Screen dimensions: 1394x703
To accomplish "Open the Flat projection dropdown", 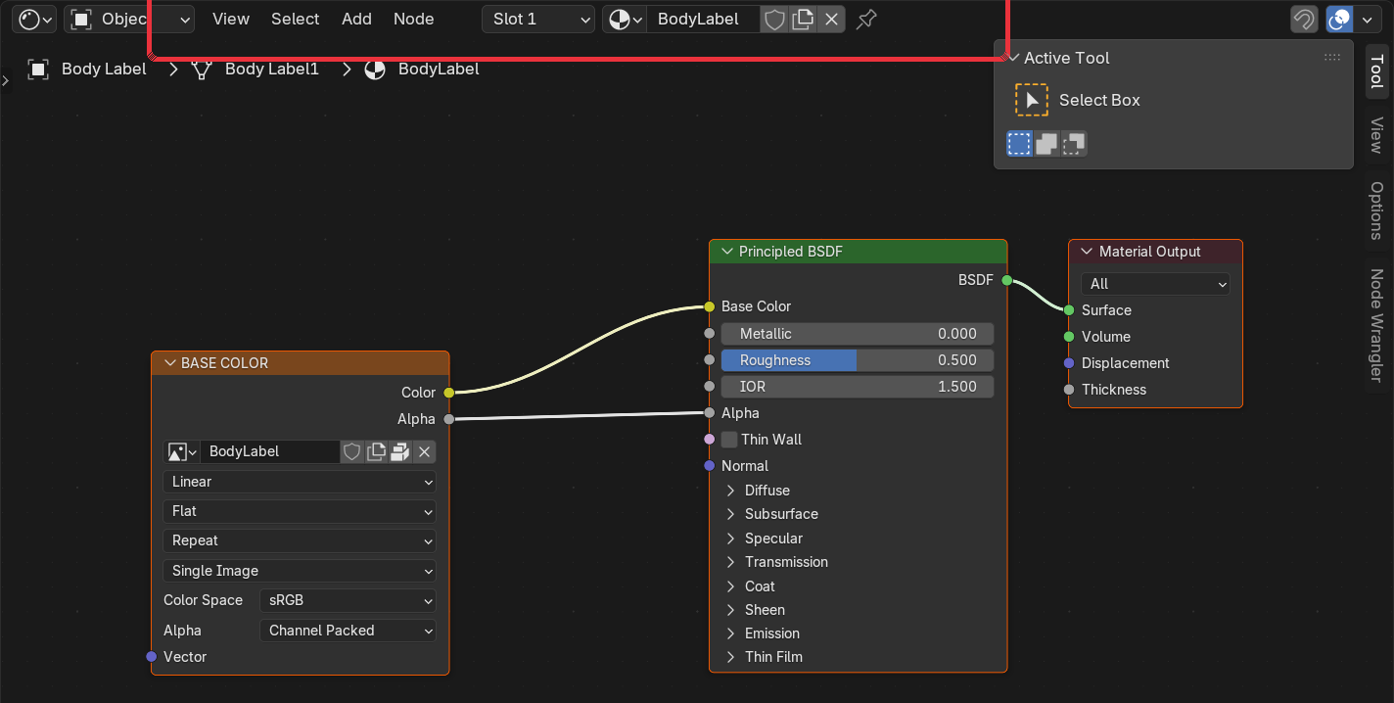I will click(300, 511).
